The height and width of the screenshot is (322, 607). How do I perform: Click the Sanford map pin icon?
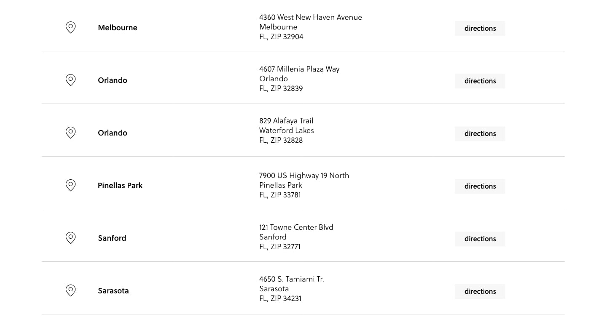click(70, 238)
